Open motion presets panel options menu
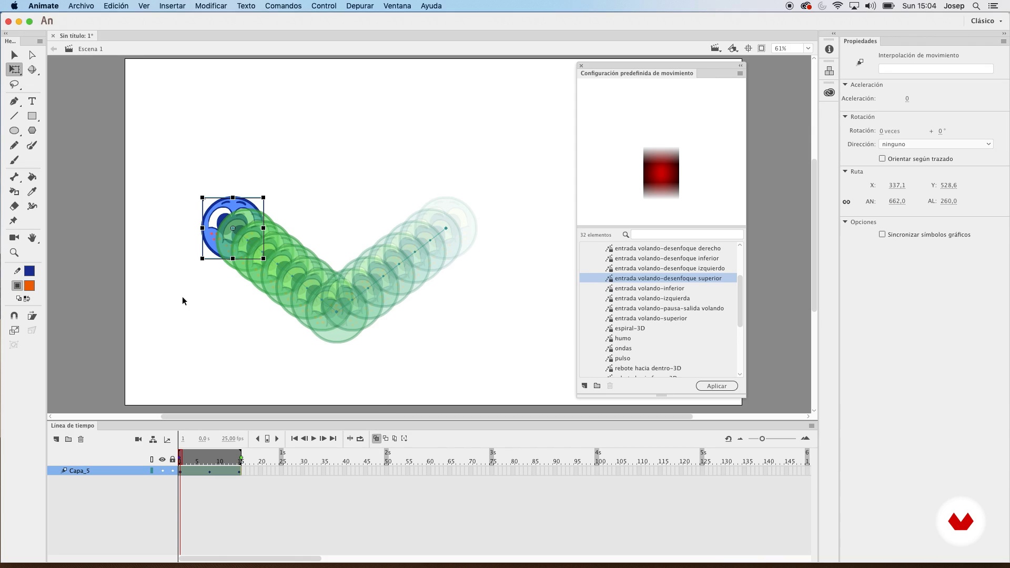The height and width of the screenshot is (568, 1010). pos(740,73)
